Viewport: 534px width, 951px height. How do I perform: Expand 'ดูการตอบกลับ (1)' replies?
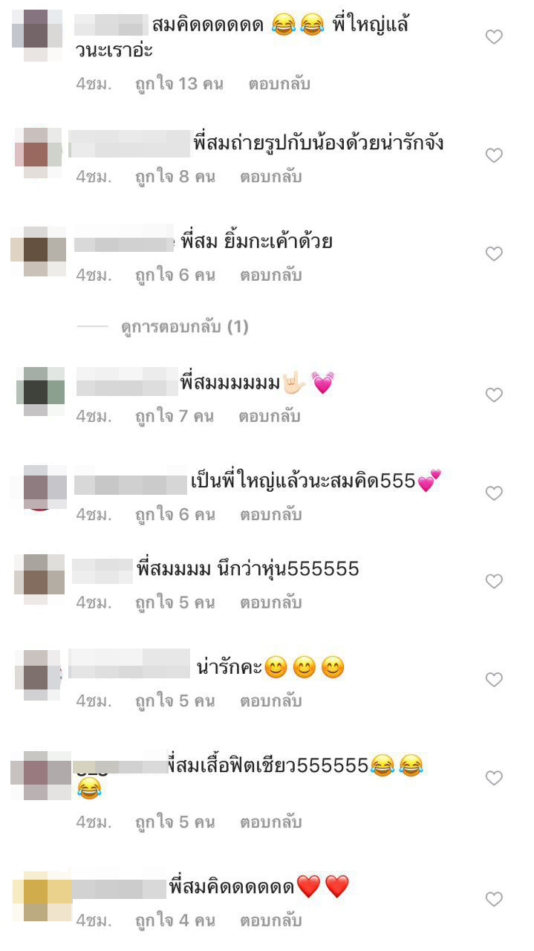tap(184, 327)
